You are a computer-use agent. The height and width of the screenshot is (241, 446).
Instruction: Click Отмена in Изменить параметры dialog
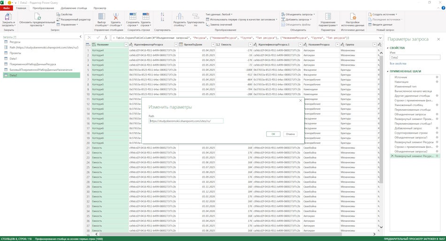tap(290, 134)
